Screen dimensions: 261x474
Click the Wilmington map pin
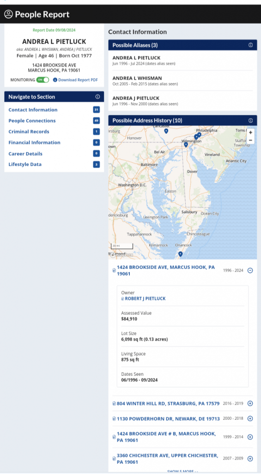[x=186, y=145]
